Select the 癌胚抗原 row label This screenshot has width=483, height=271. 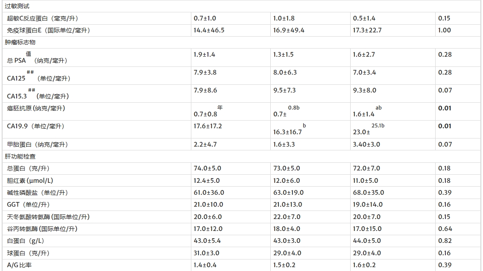[36, 108]
